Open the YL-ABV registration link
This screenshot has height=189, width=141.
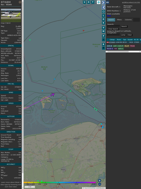point(18,26)
